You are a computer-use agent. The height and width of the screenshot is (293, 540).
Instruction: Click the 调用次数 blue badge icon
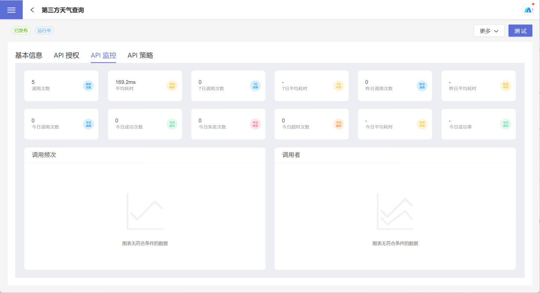tap(88, 86)
